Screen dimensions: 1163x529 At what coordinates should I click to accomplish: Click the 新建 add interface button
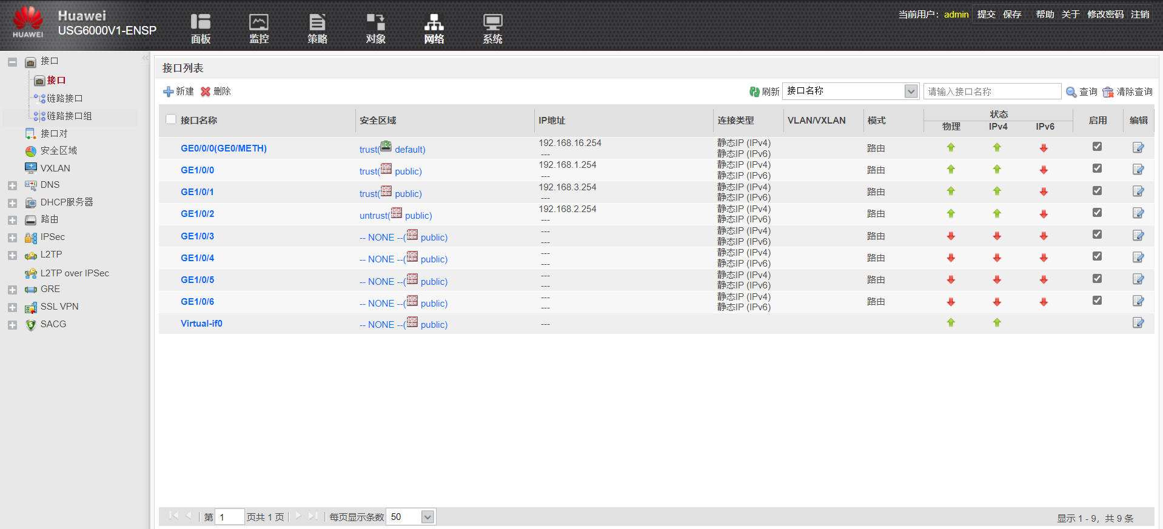(178, 91)
